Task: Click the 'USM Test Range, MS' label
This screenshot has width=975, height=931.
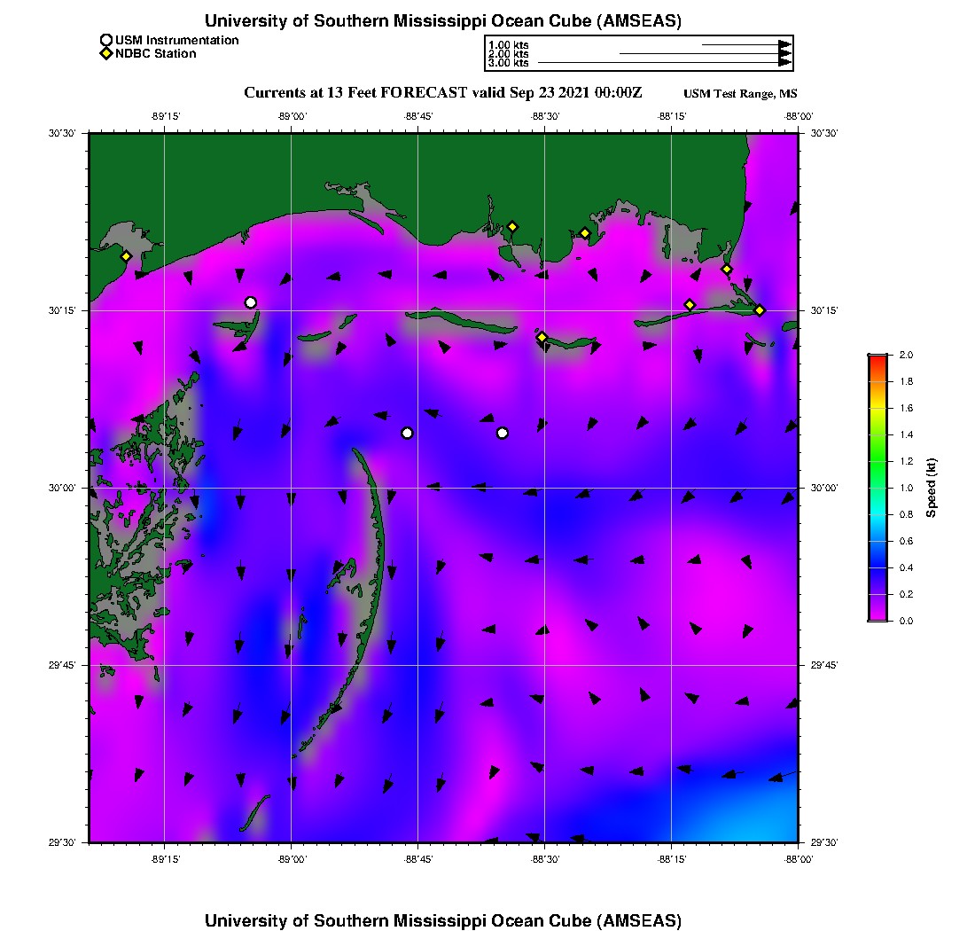Action: (740, 94)
